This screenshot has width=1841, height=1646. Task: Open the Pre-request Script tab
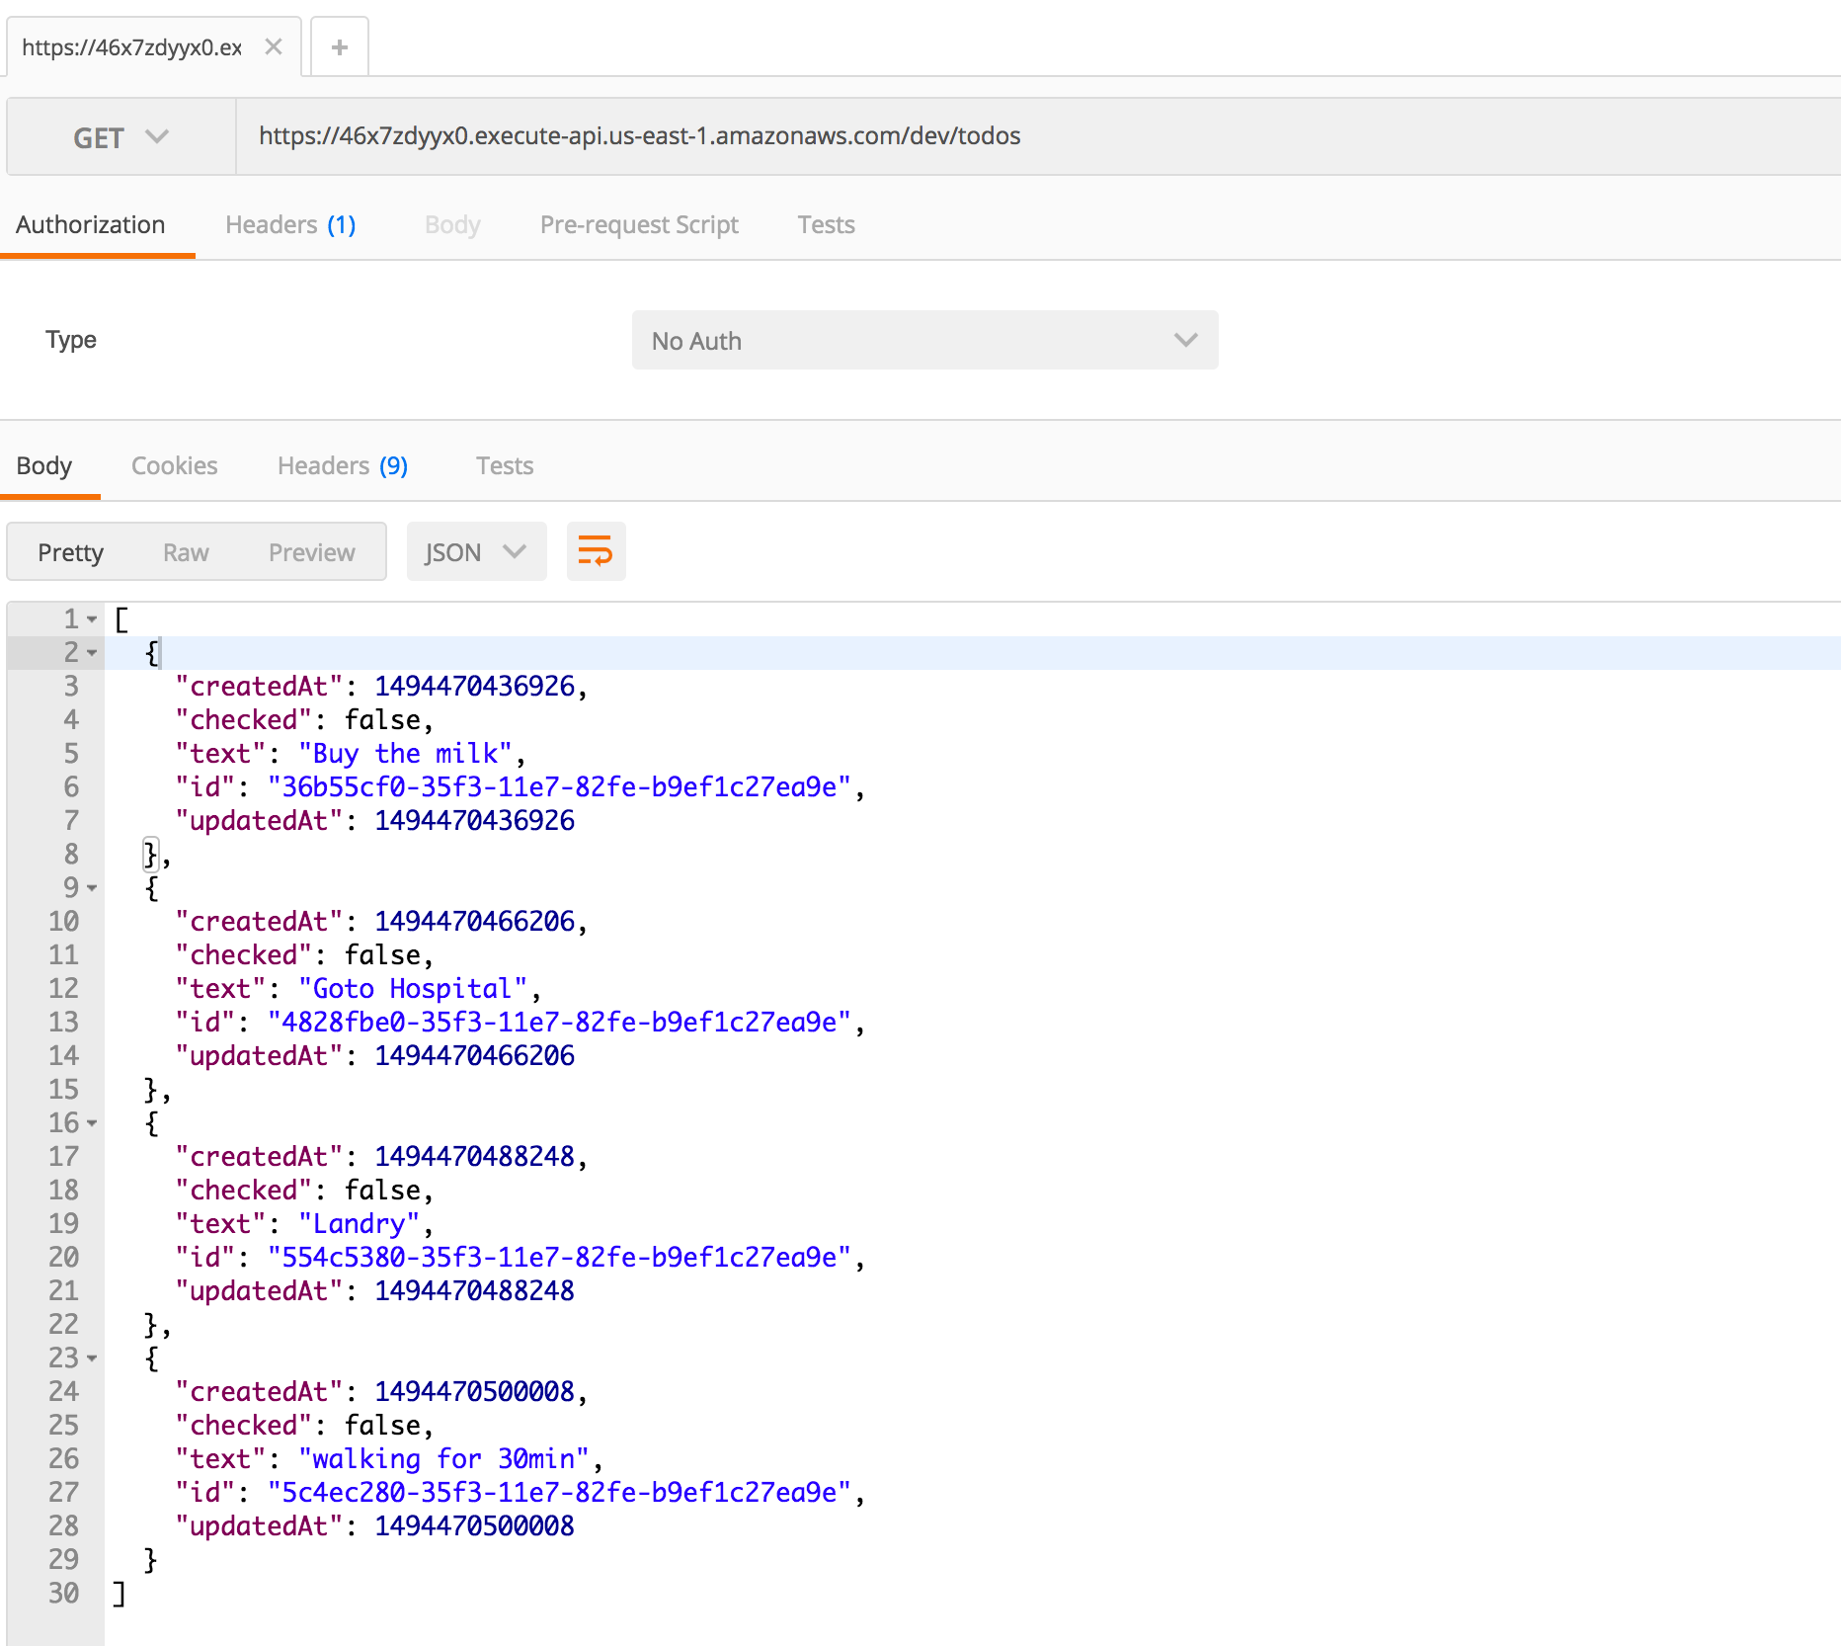639,225
